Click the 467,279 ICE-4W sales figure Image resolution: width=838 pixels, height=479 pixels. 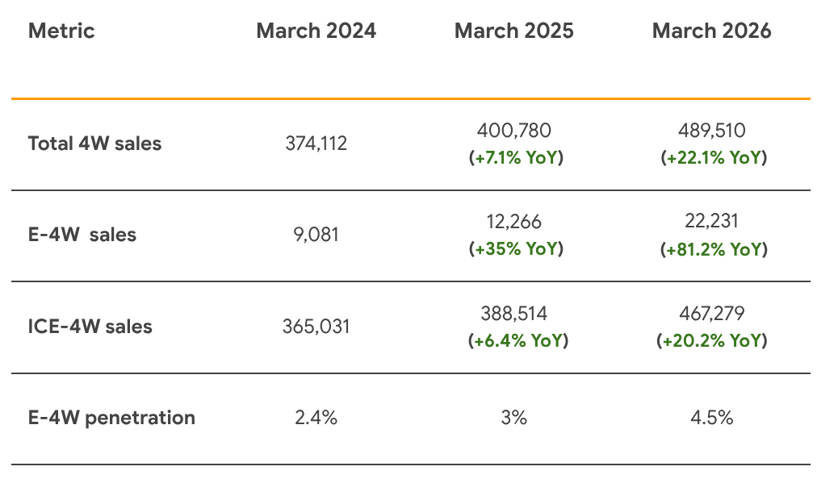click(x=712, y=313)
